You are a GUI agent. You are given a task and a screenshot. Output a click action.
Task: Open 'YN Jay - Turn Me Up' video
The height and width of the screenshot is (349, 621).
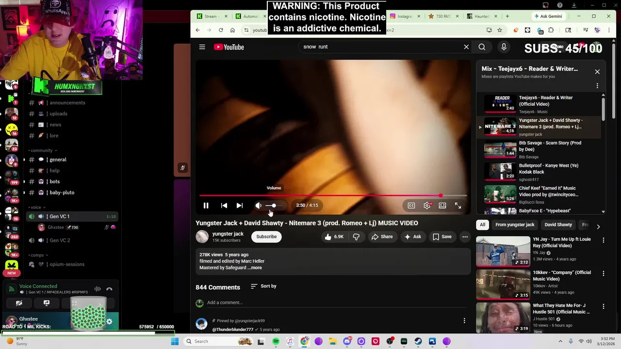[x=539, y=251]
